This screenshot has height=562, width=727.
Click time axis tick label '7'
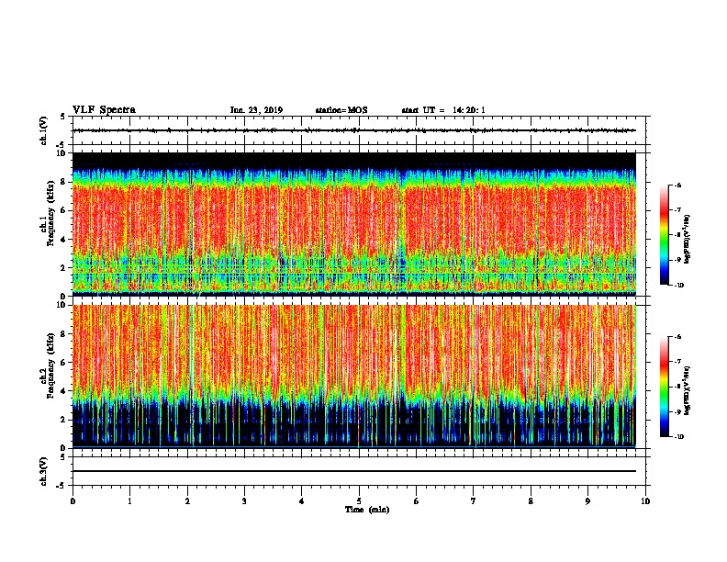tap(474, 501)
